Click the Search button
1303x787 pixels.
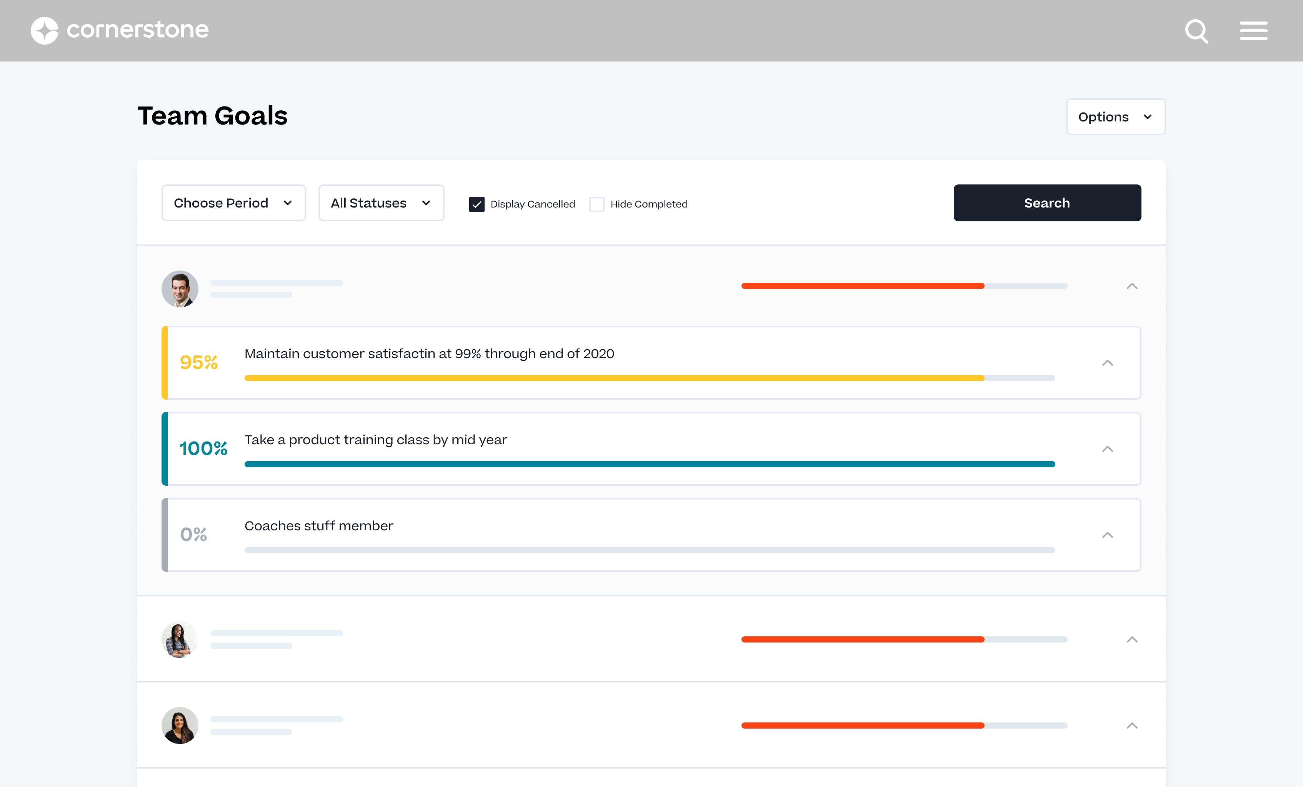coord(1046,203)
